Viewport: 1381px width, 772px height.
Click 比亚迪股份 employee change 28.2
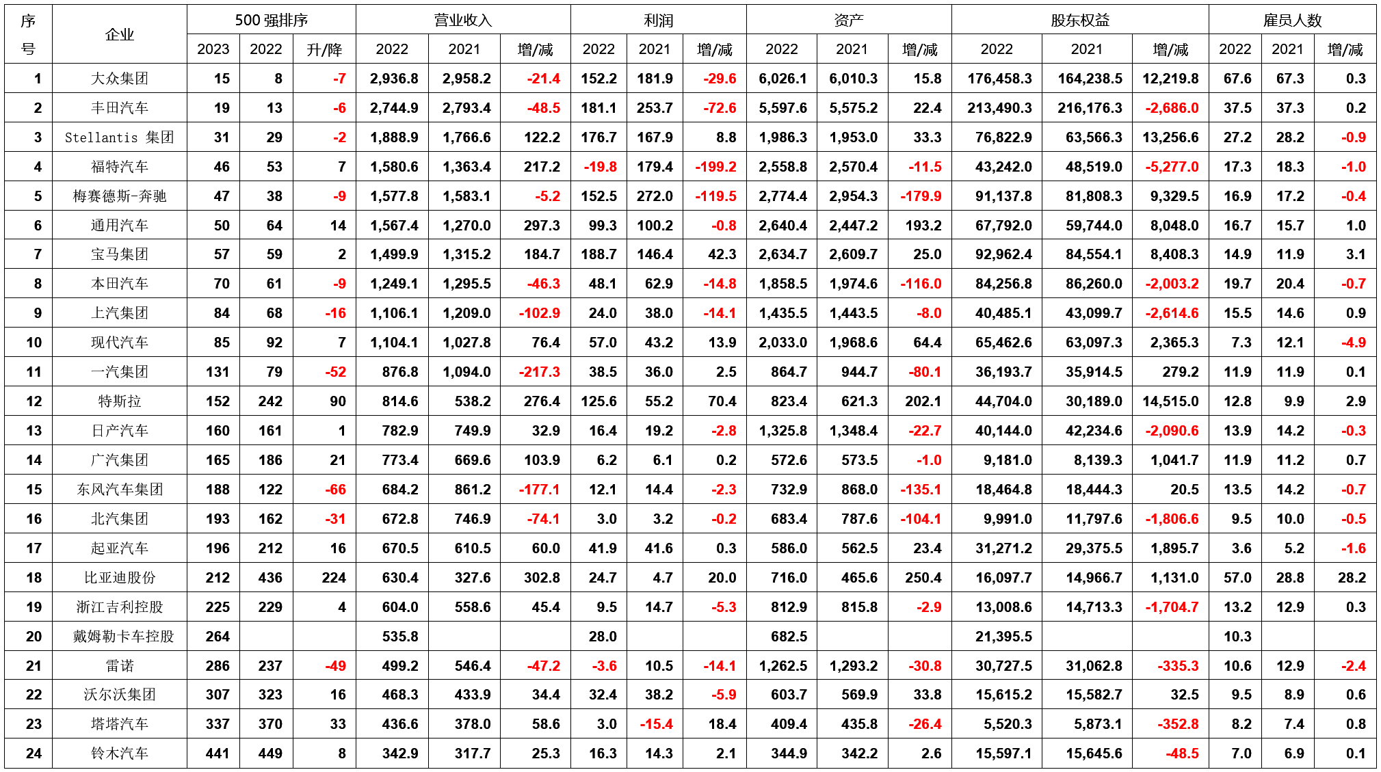[x=1352, y=578]
